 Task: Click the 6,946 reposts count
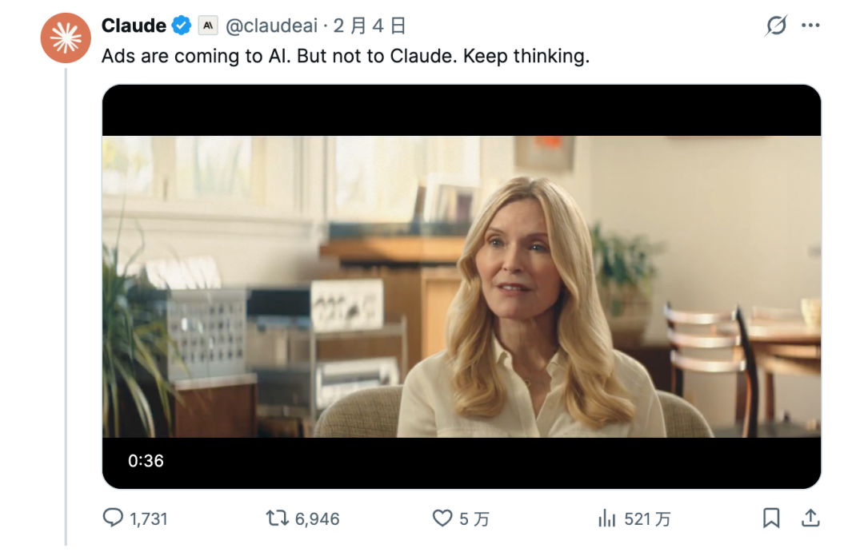pos(318,519)
